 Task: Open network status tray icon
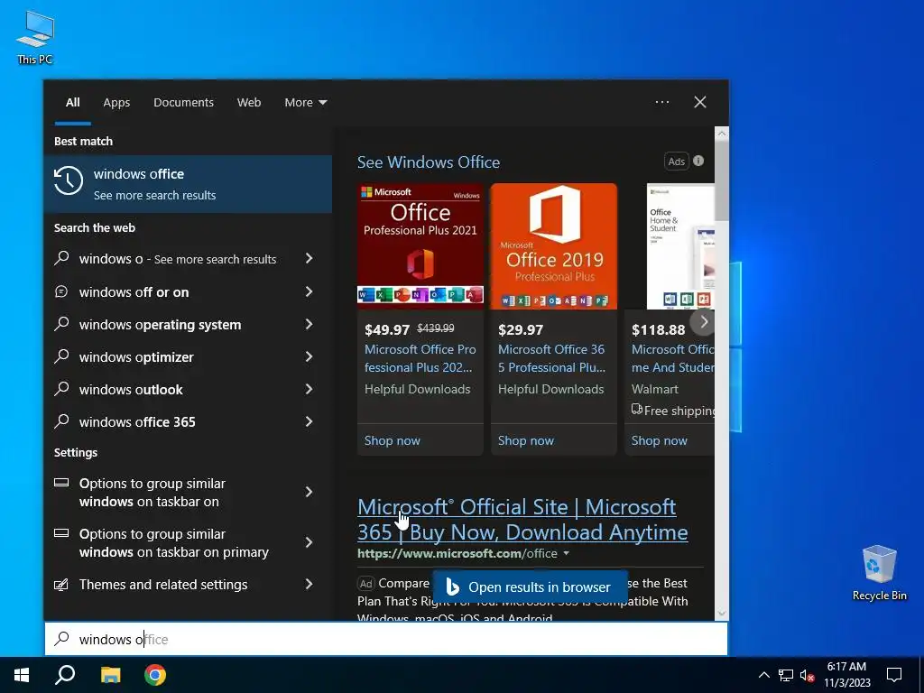[x=786, y=675]
